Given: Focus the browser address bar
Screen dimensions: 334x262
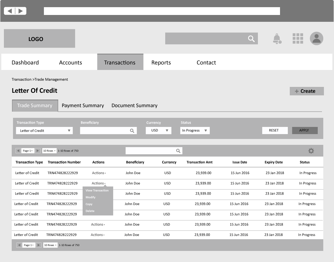Looking at the screenshot, I should 162,11.
